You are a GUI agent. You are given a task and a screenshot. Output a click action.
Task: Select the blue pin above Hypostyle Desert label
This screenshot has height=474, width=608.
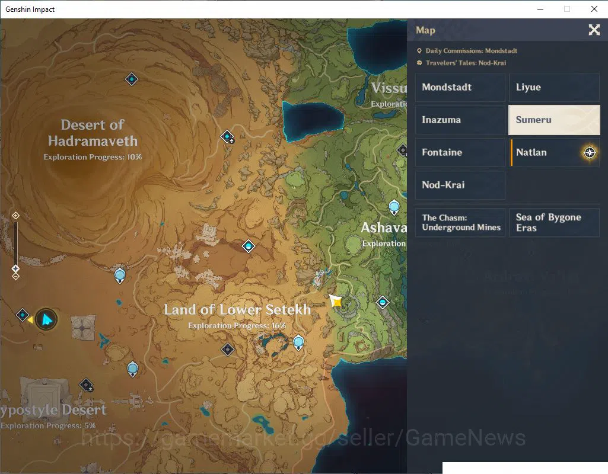pos(133,369)
